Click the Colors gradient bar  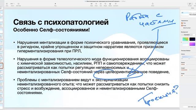point(189,57)
